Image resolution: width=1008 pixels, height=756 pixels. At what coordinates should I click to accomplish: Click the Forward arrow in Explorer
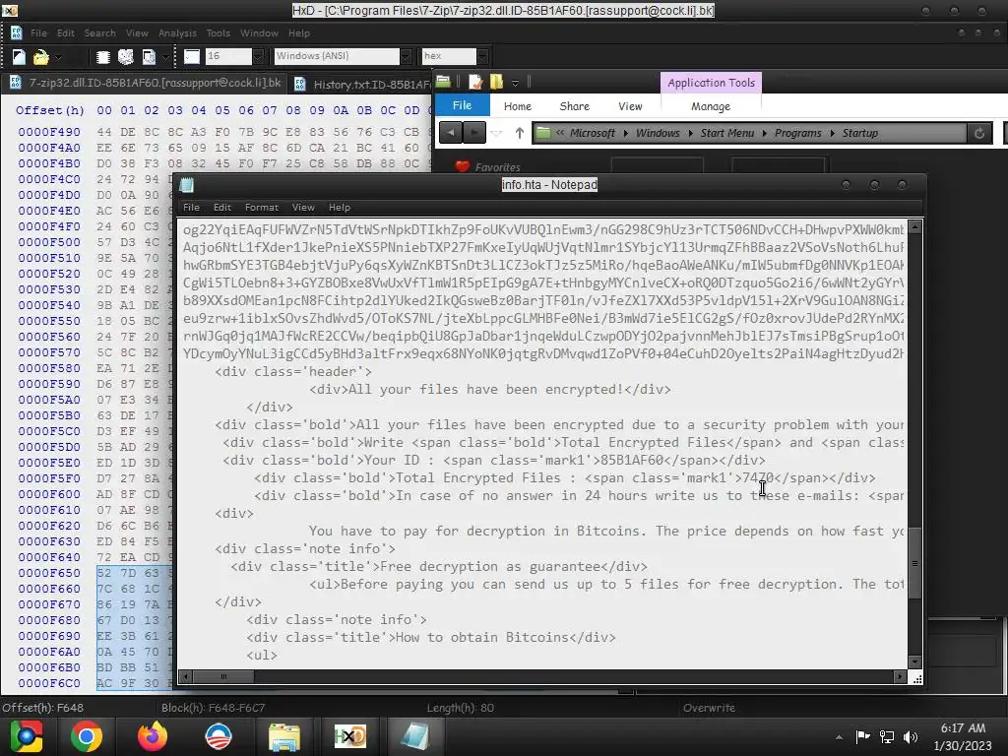[473, 133]
